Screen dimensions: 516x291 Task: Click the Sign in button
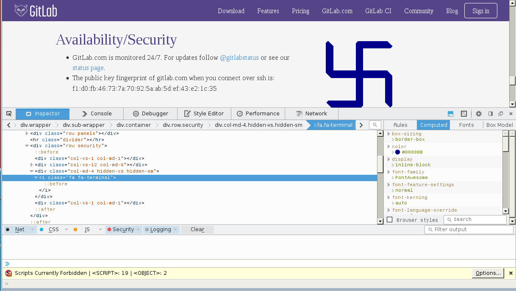coord(481,11)
